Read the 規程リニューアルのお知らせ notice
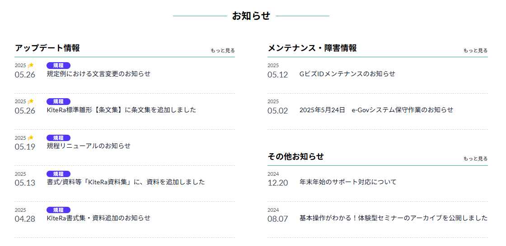506x246 pixels. [x=89, y=146]
